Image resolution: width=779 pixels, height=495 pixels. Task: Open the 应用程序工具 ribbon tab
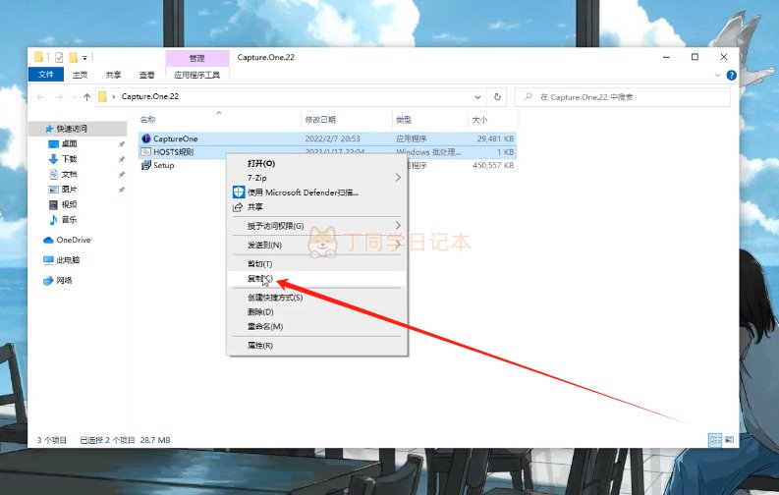(196, 75)
